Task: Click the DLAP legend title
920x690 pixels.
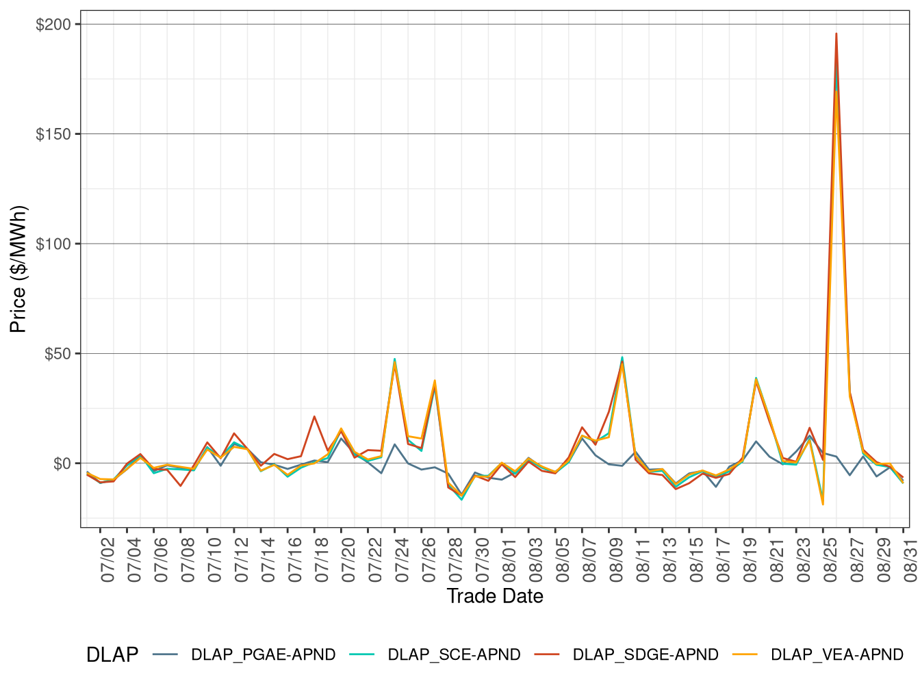Action: (x=112, y=655)
